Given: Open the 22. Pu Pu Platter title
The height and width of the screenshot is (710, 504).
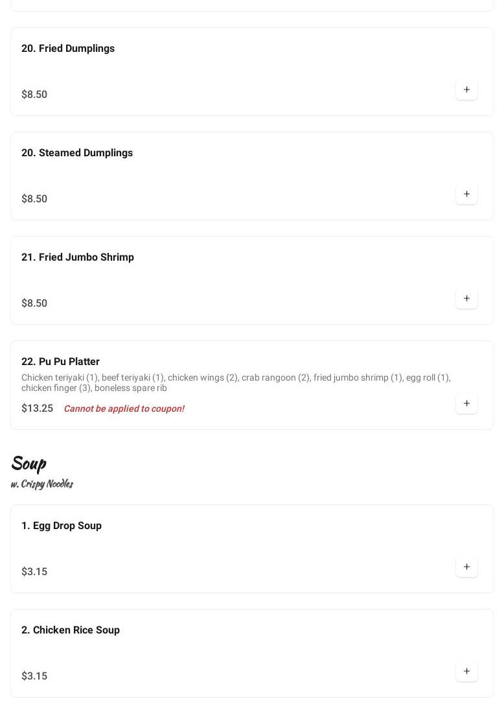Looking at the screenshot, I should 60,362.
